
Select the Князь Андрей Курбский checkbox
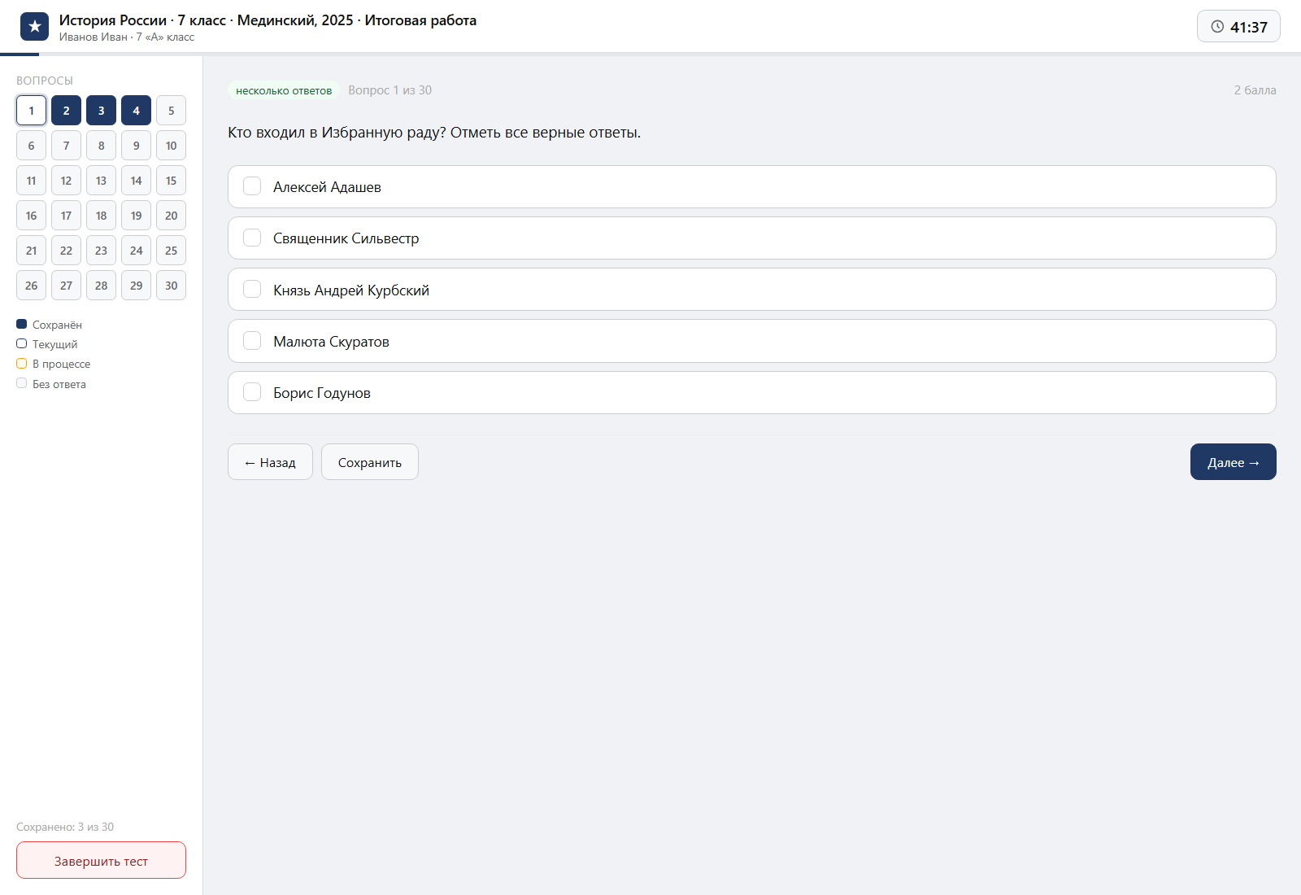click(x=252, y=290)
